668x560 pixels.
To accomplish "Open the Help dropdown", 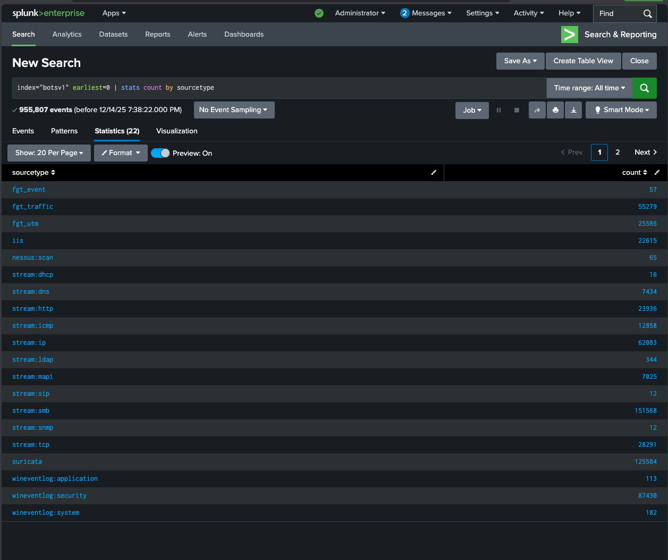I will coord(570,13).
